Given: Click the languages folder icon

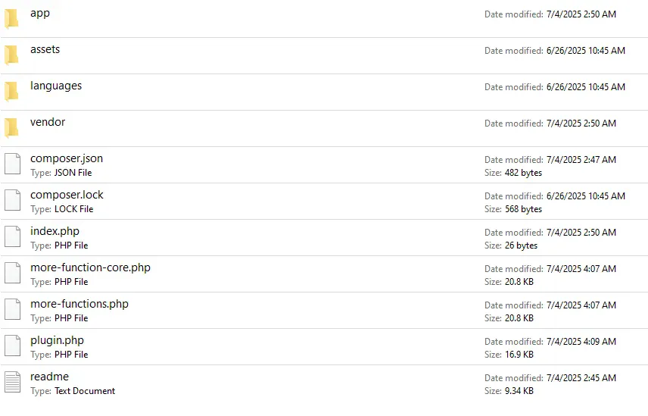Looking at the screenshot, I should (11, 91).
